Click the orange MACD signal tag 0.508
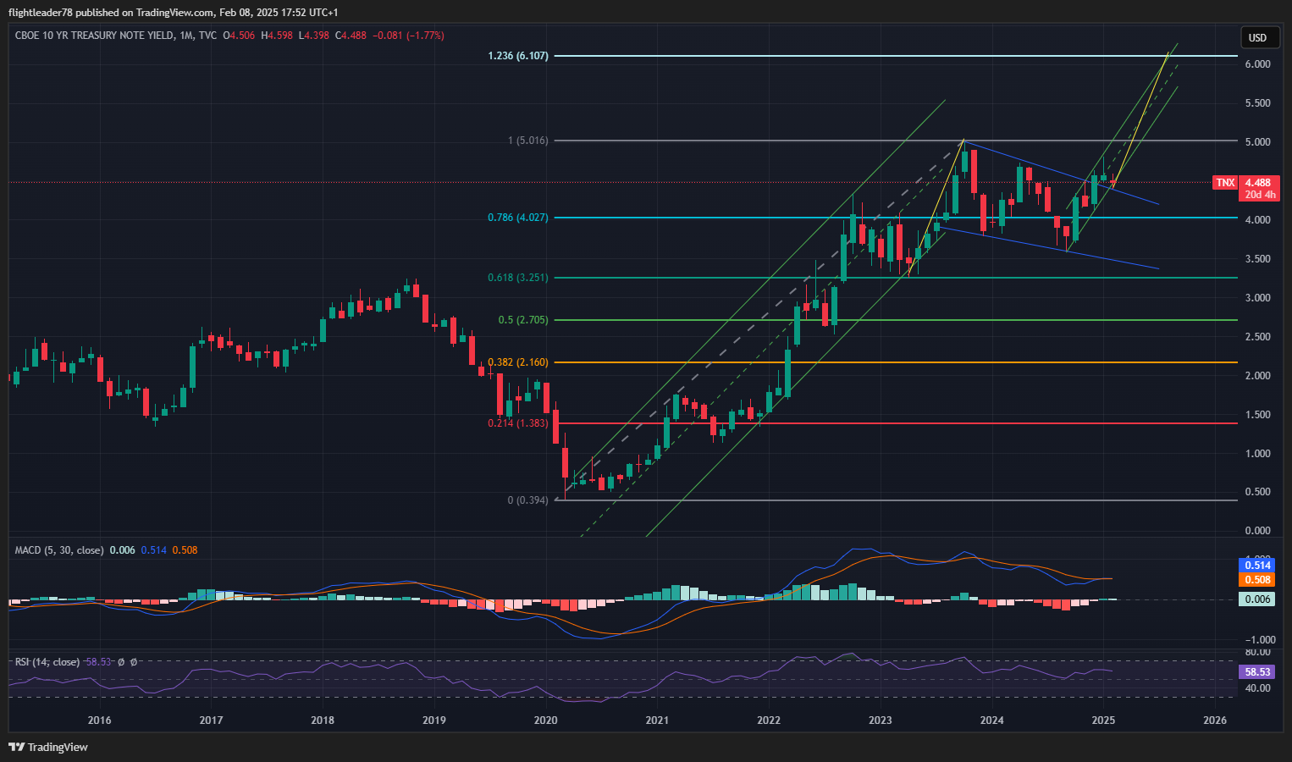This screenshot has height=762, width=1292. [1258, 580]
